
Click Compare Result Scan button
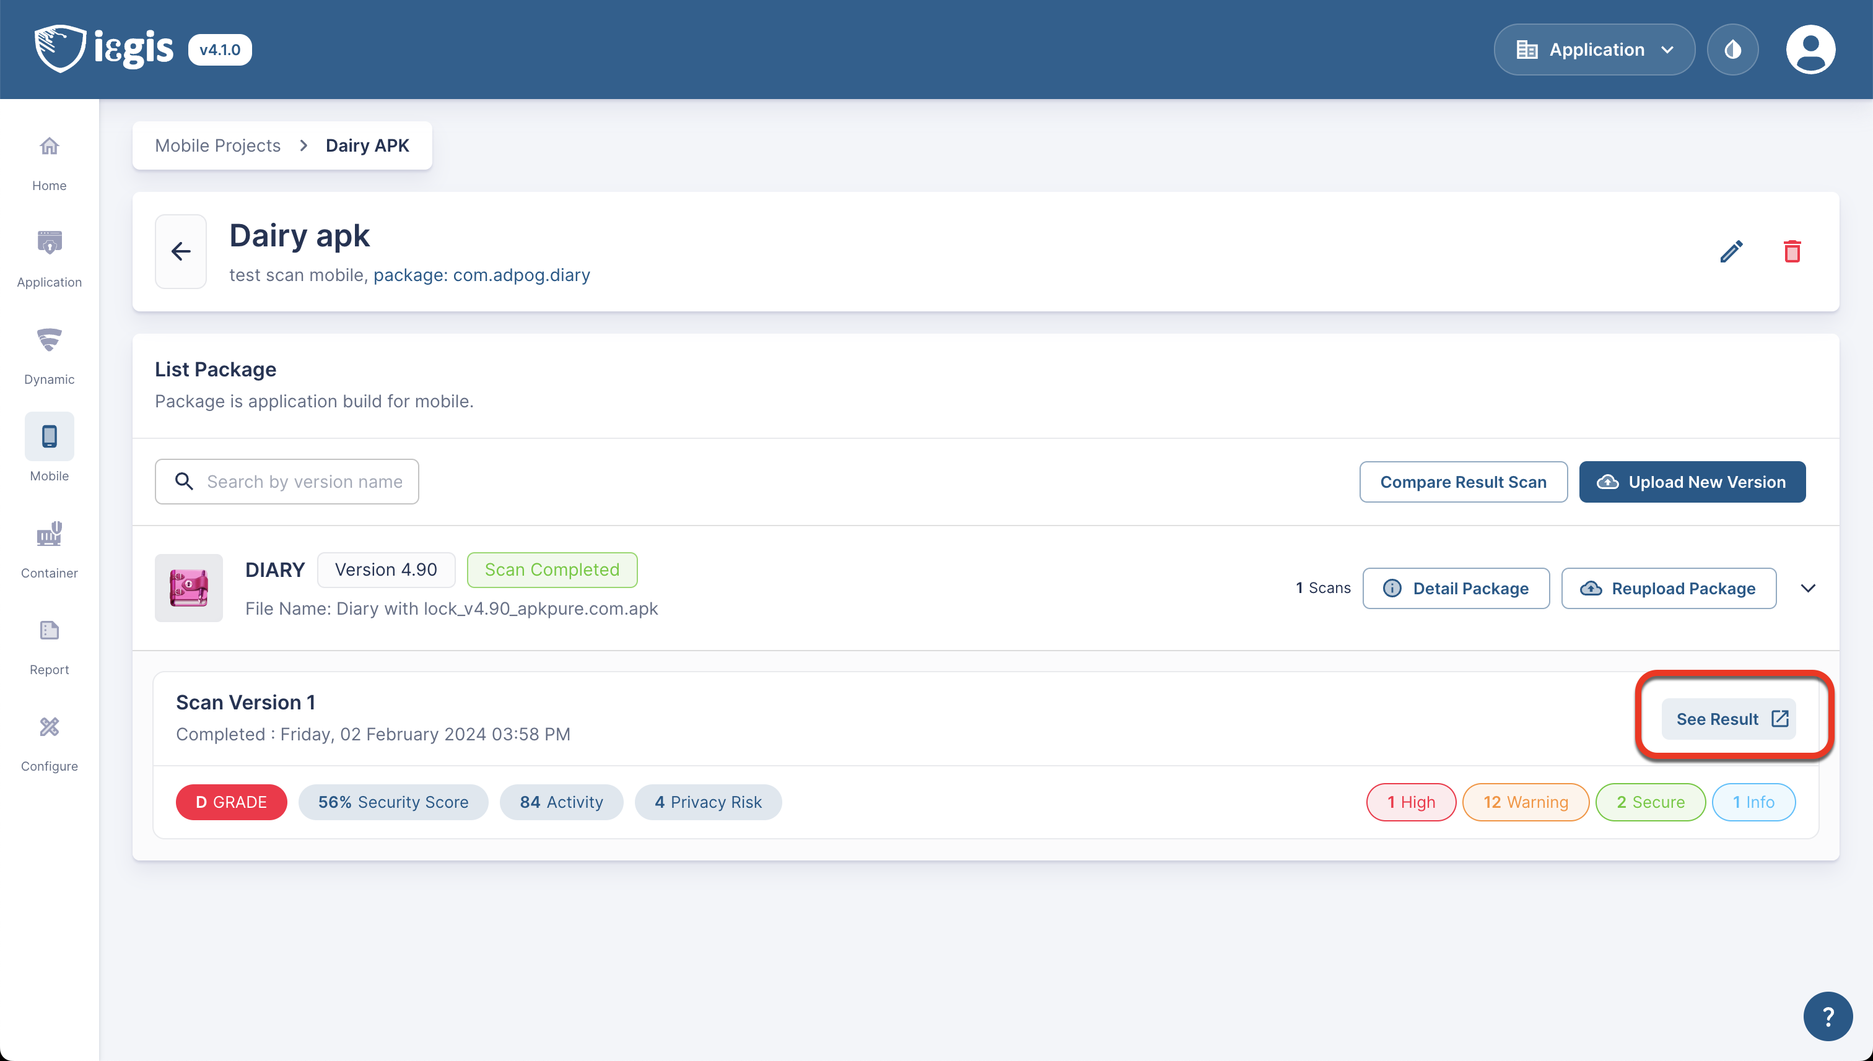[1462, 482]
